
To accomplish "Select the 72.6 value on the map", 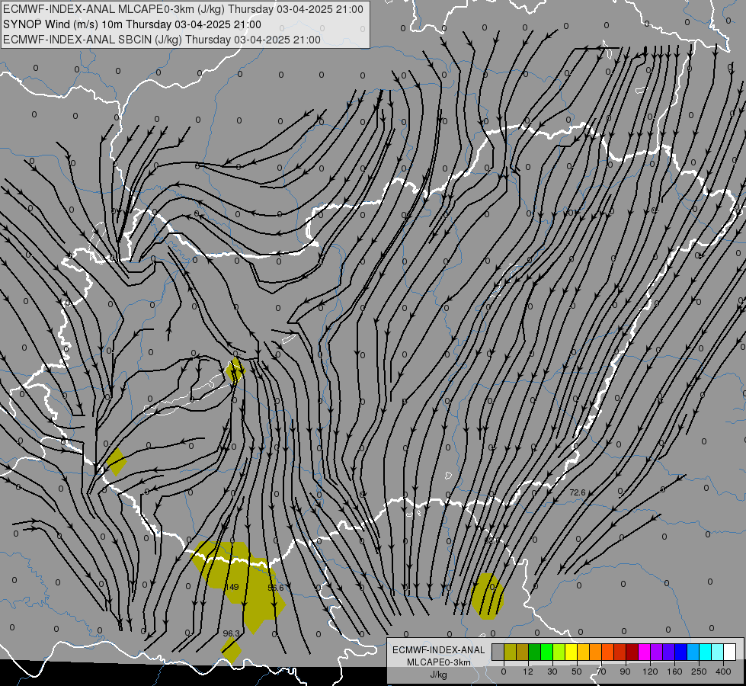I will click(578, 492).
